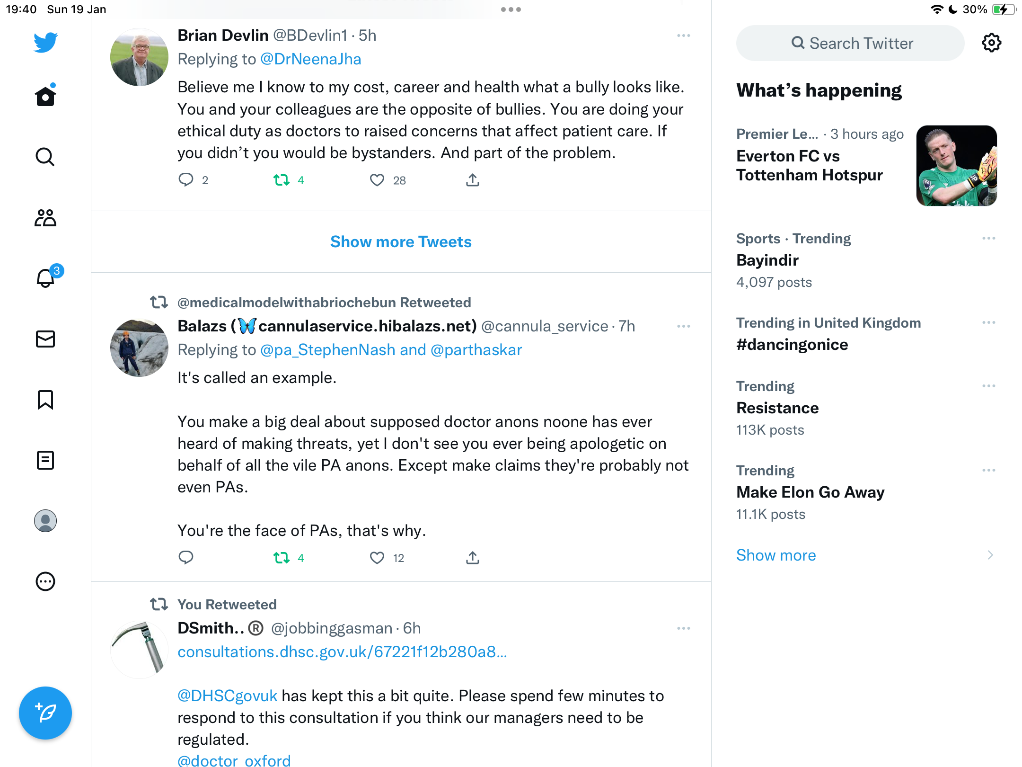
Task: Click Show more Tweets link
Action: 401,241
